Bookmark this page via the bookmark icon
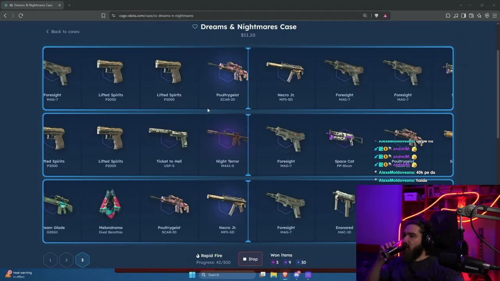Viewport: 500px width, 281px height. click(x=103, y=16)
